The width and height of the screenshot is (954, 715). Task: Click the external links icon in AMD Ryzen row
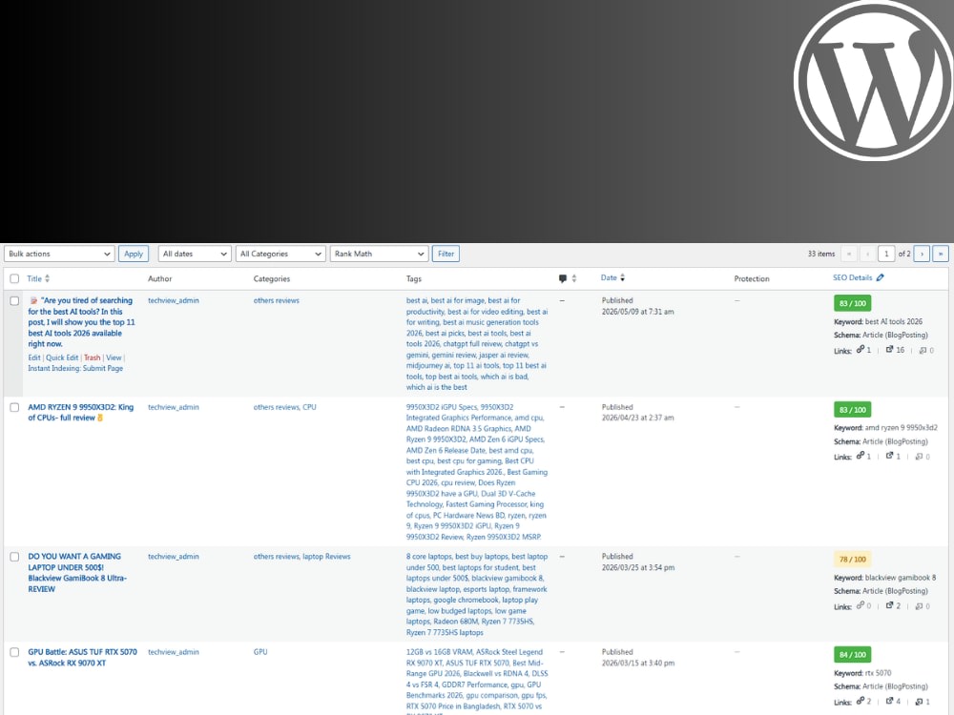pyautogui.click(x=889, y=456)
